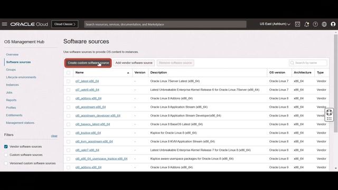Image resolution: width=338 pixels, height=190 pixels.
Task: Click the scroll-down arrow of the scrollbar
Action: (x=336, y=168)
